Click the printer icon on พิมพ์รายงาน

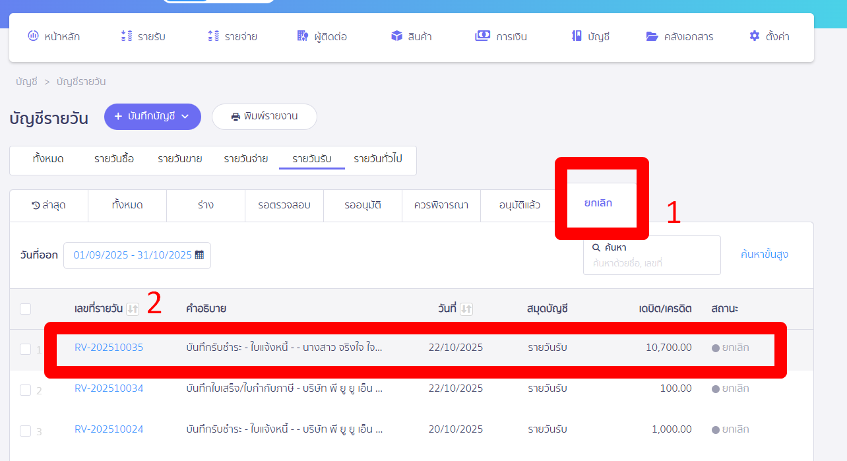pyautogui.click(x=235, y=116)
